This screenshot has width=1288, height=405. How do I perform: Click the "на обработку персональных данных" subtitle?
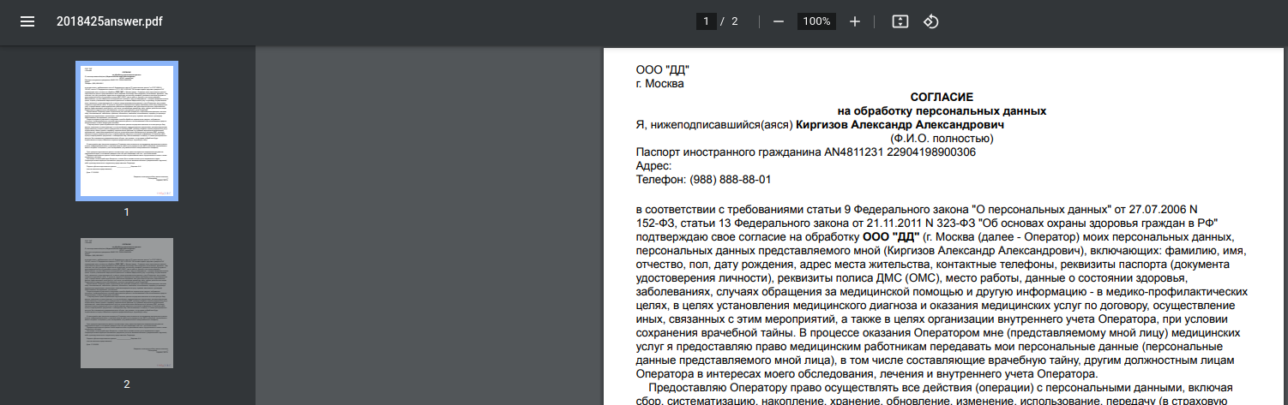coord(942,111)
